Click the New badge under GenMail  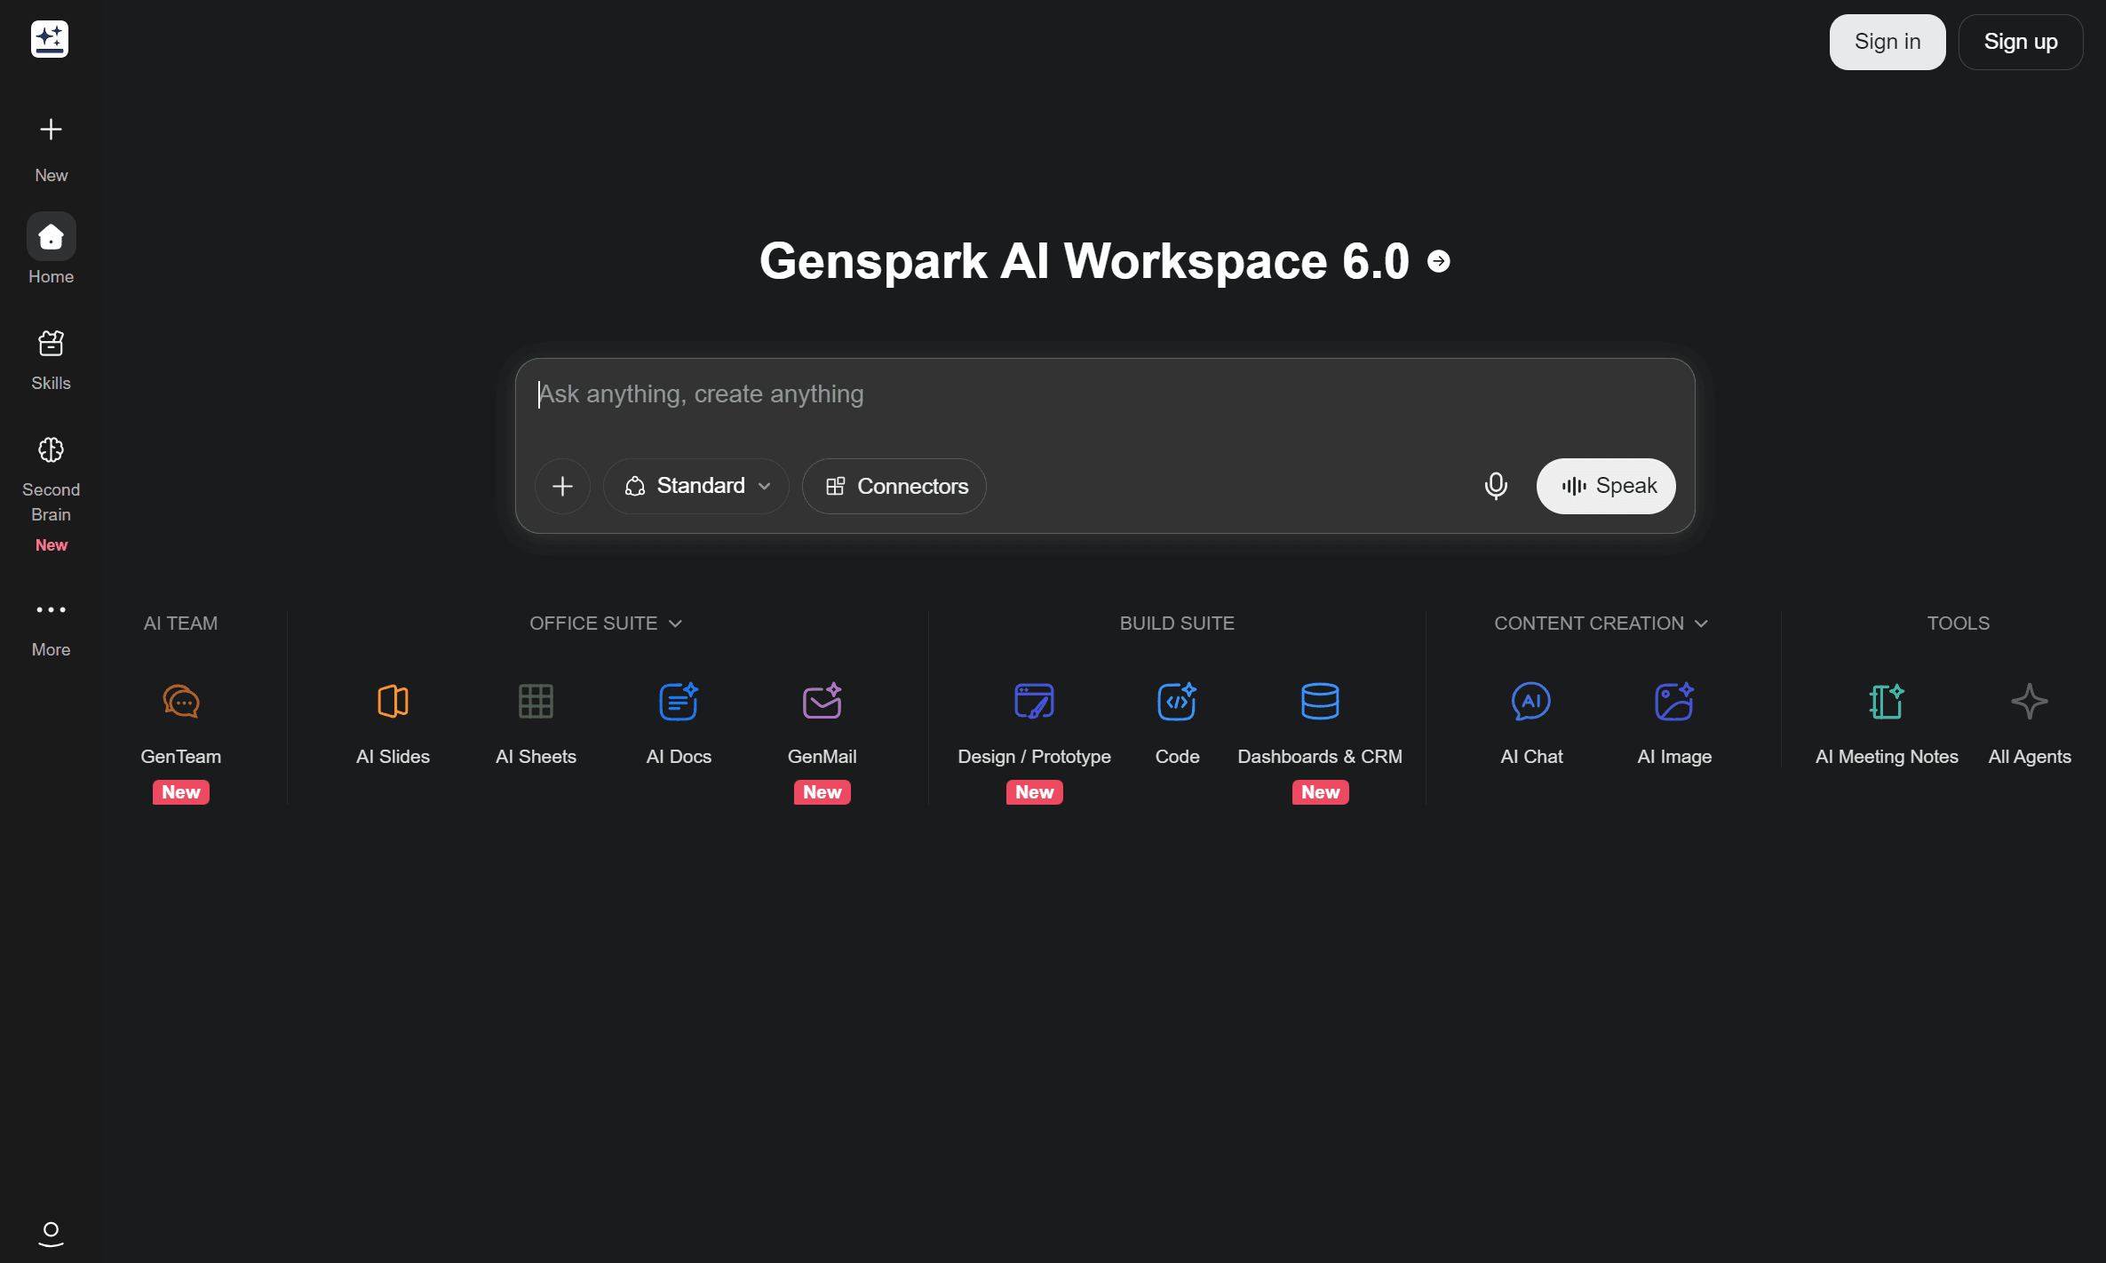(823, 792)
